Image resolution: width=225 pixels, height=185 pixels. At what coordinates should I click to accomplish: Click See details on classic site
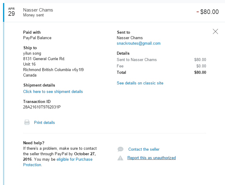[140, 83]
